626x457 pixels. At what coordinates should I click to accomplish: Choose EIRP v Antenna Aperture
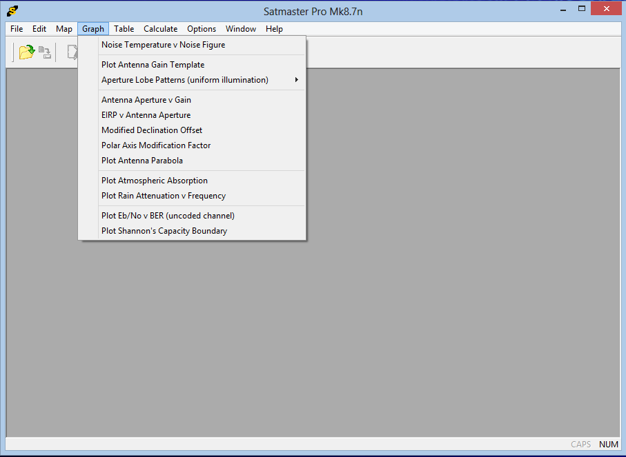point(192,115)
